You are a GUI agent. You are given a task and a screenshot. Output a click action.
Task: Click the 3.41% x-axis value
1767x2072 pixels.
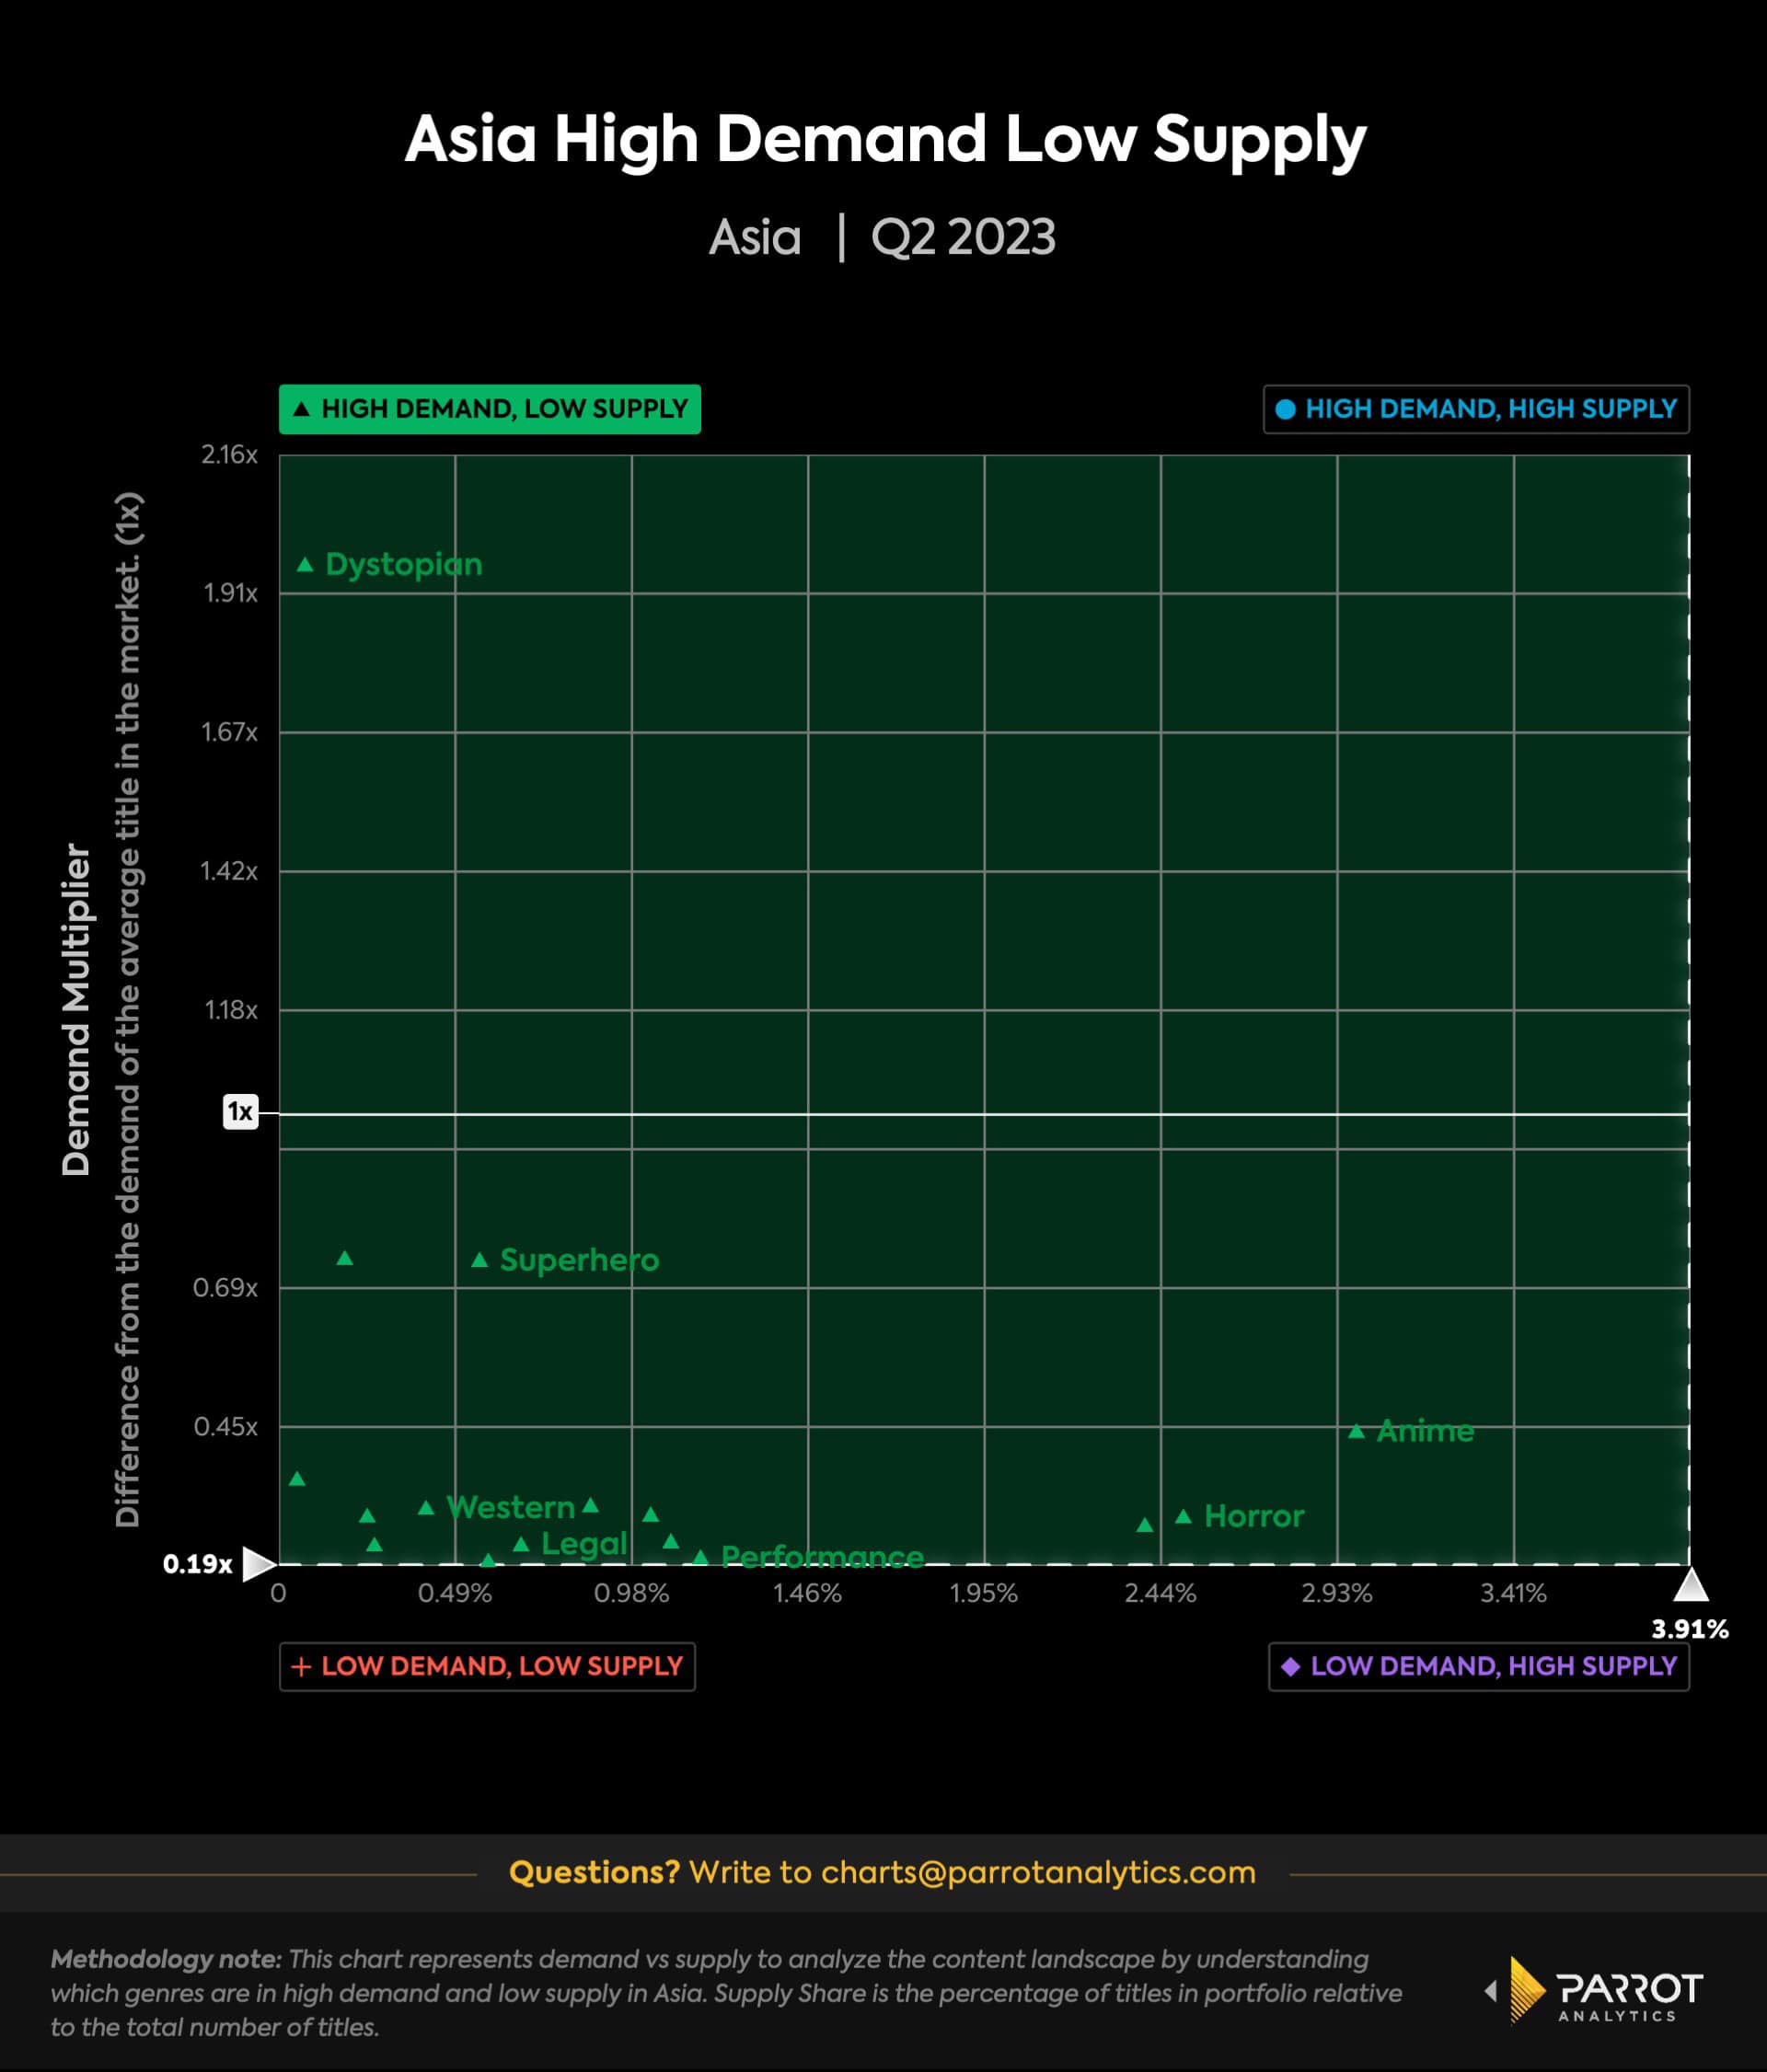(x=1513, y=1594)
